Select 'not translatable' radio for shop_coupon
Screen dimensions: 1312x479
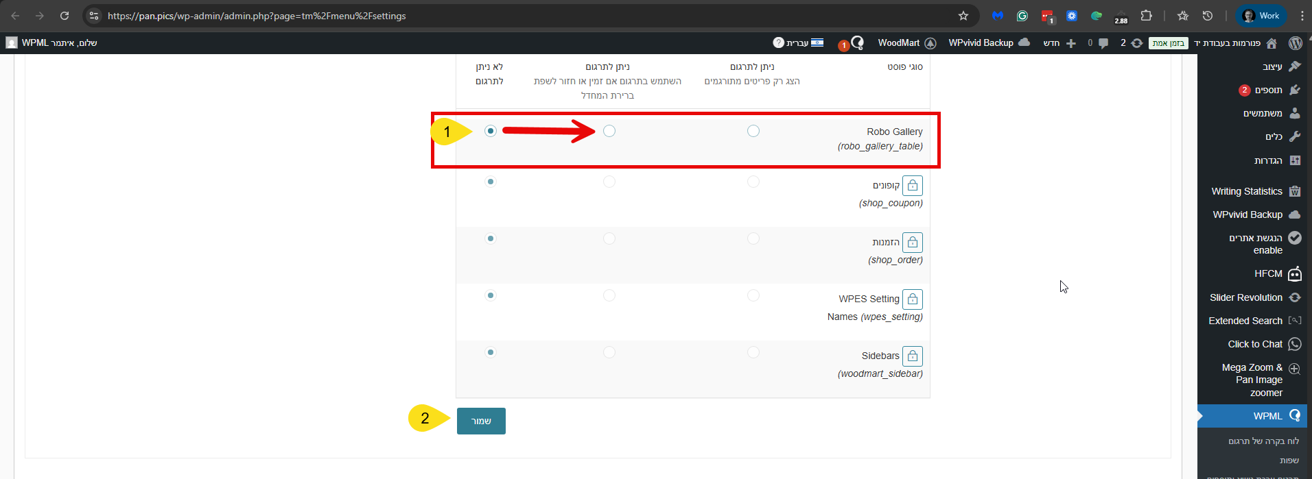(491, 182)
